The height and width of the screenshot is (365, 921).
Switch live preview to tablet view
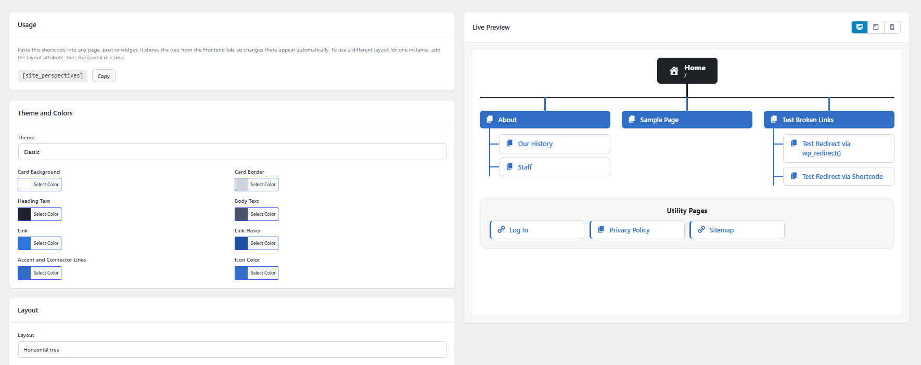point(876,27)
